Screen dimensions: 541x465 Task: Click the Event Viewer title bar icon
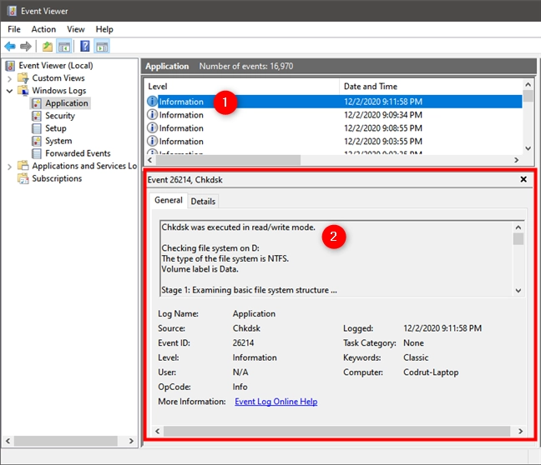(x=12, y=11)
